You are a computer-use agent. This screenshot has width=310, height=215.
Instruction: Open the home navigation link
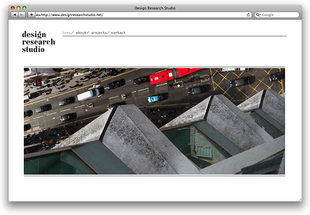[x=67, y=33]
